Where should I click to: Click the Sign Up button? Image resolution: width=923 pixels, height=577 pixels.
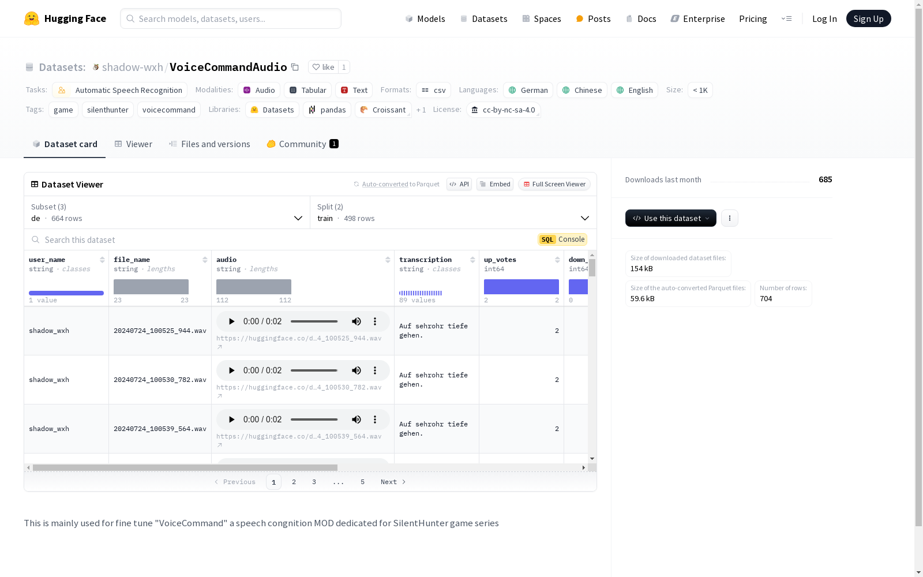[x=869, y=18]
